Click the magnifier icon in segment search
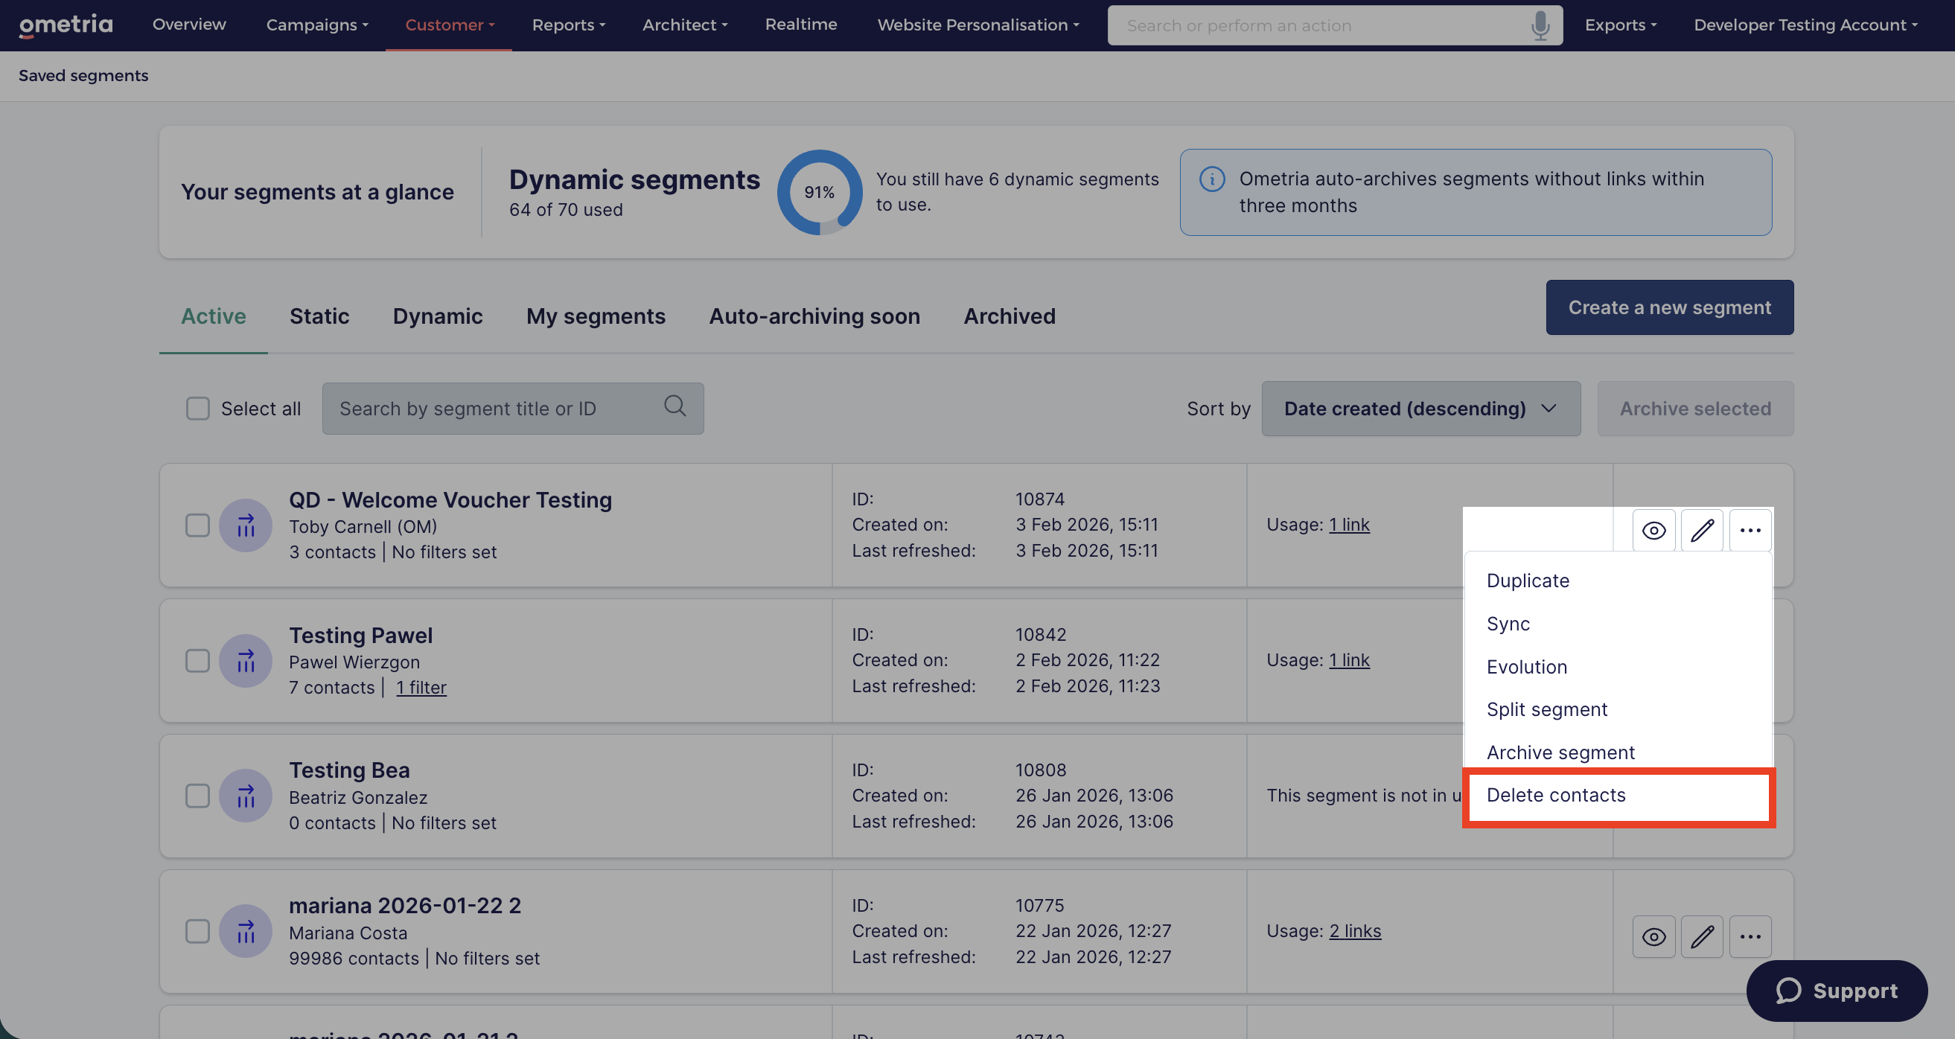 tap(674, 407)
